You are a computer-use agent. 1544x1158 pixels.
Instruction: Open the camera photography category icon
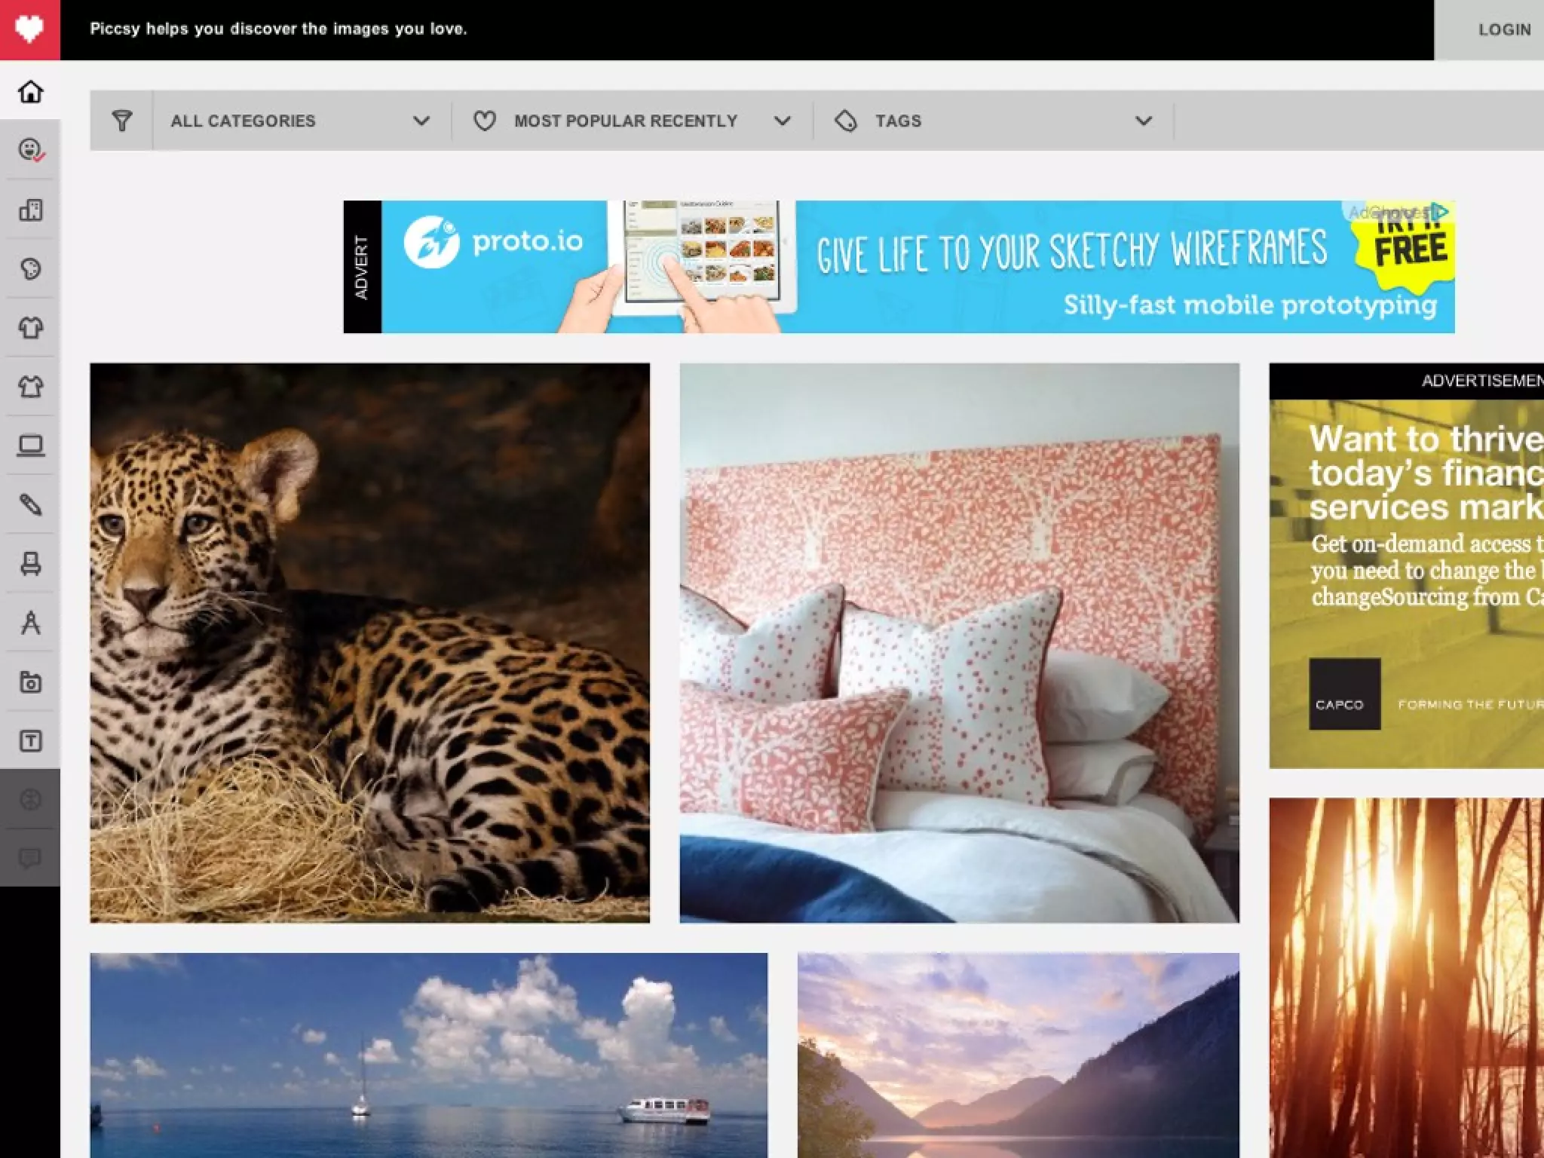[x=30, y=682]
